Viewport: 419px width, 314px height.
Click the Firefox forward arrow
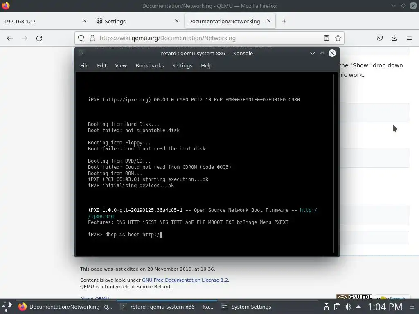click(24, 38)
